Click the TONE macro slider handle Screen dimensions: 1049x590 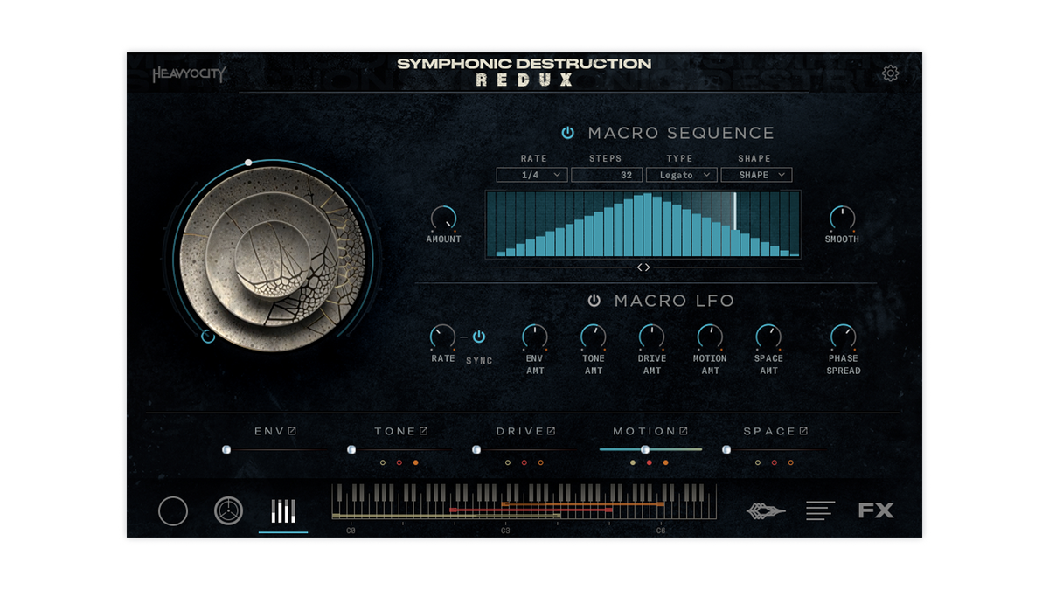tap(351, 449)
